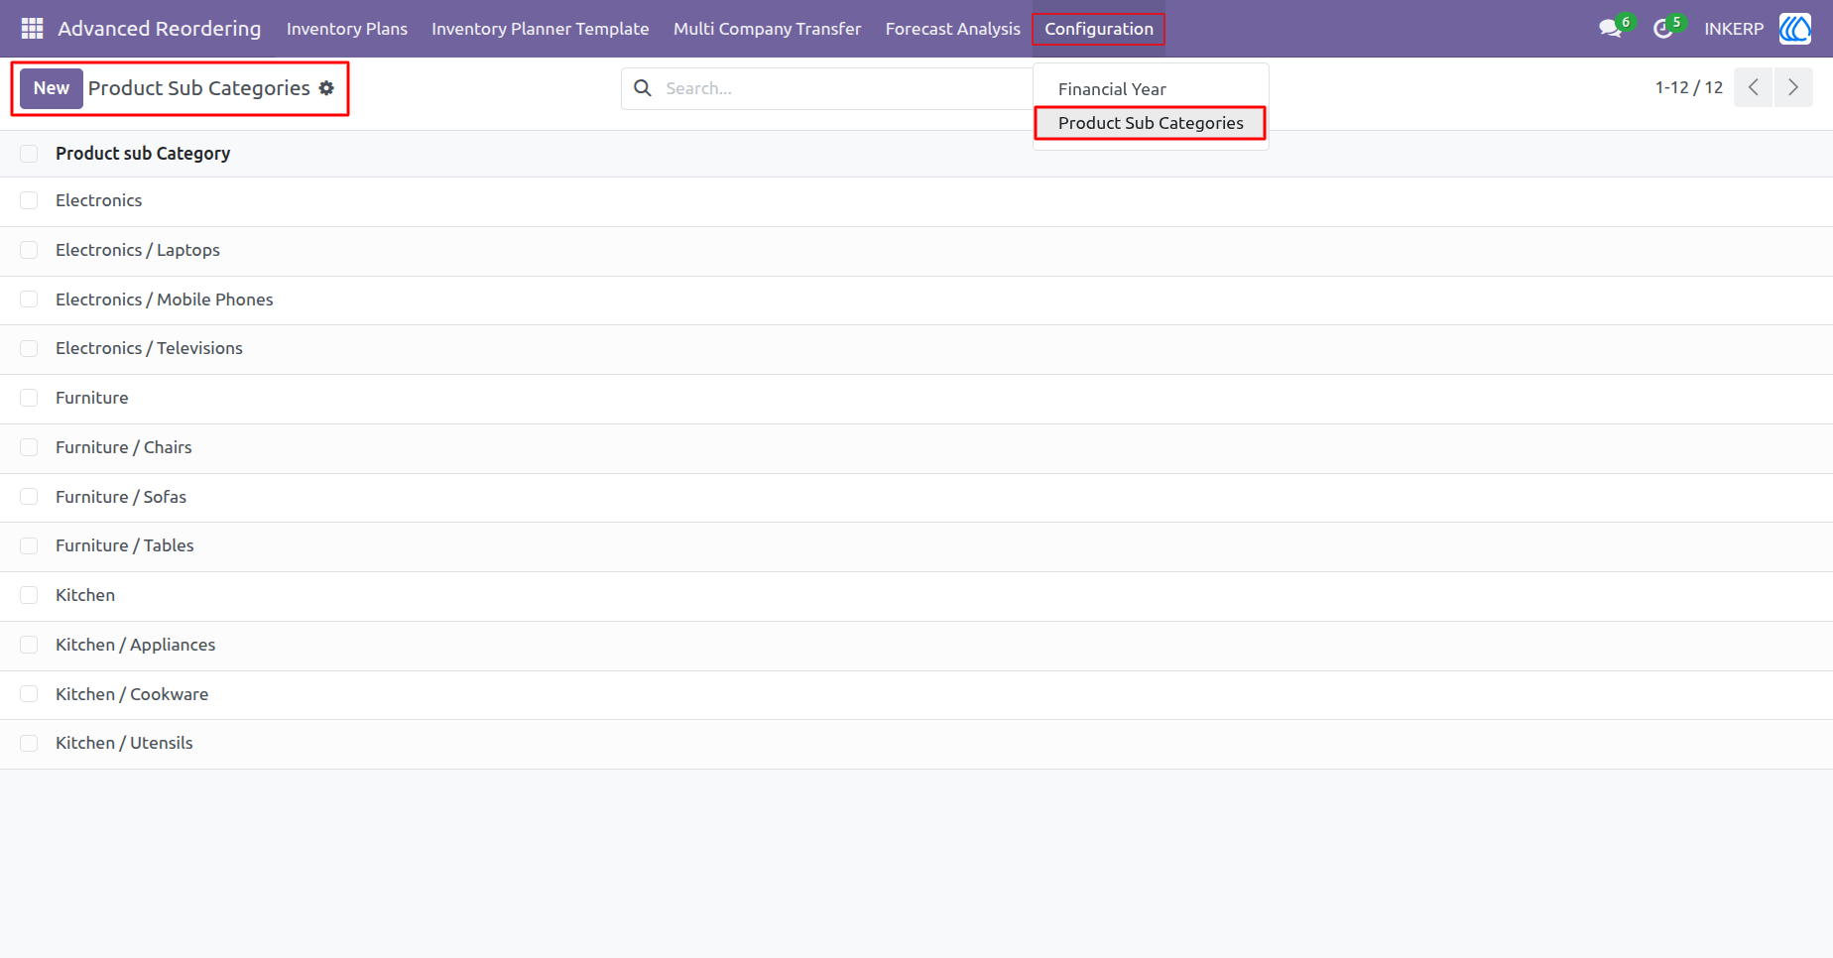Go to next page arrow
Viewport: 1833px width, 958px height.
(x=1793, y=87)
